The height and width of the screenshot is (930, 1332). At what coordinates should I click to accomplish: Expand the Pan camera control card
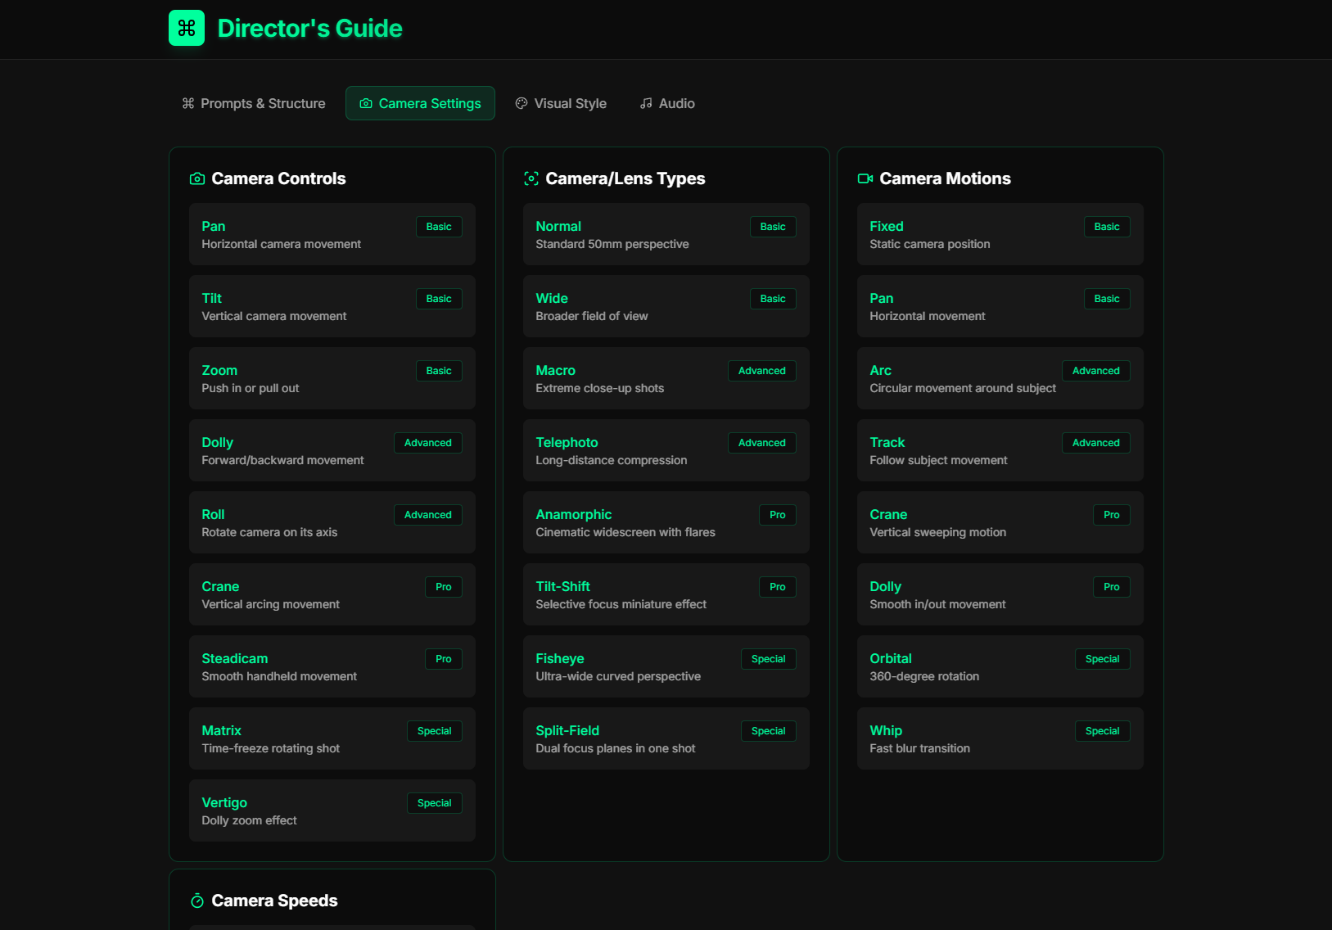tap(332, 234)
